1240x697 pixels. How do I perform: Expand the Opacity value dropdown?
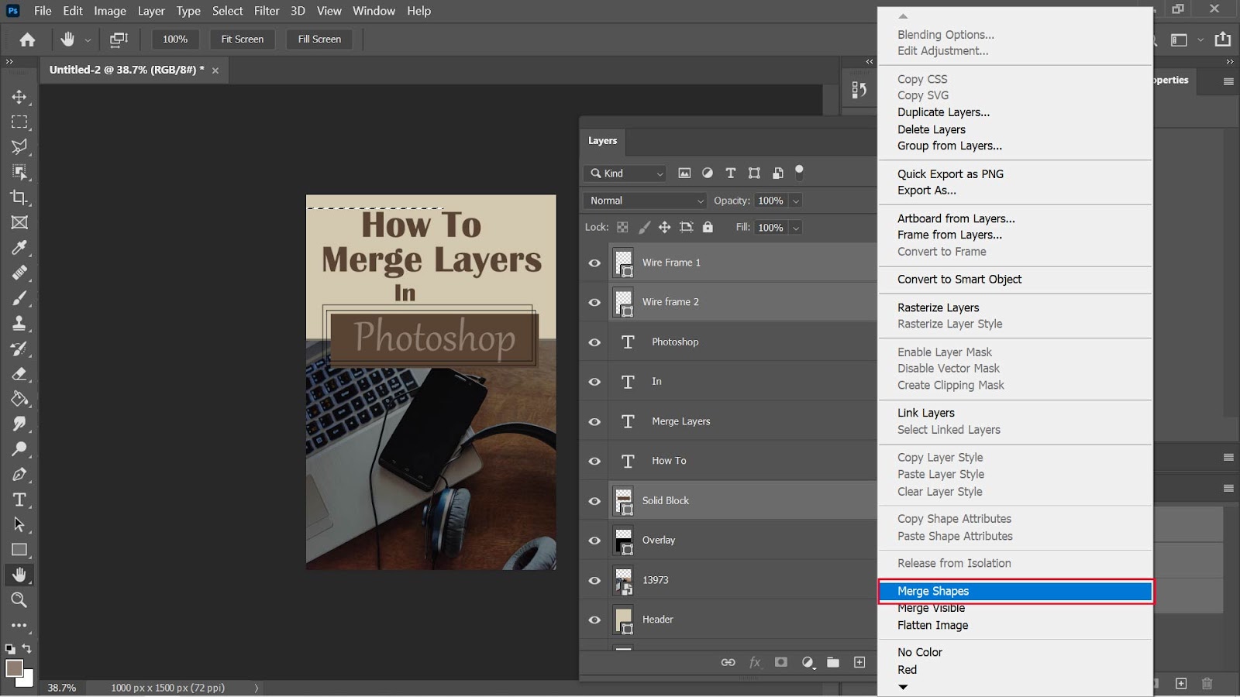(x=796, y=201)
